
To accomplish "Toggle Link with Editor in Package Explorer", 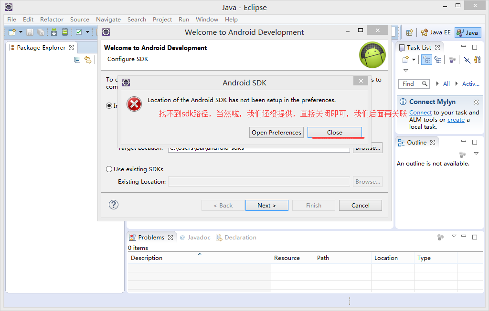I will point(88,60).
